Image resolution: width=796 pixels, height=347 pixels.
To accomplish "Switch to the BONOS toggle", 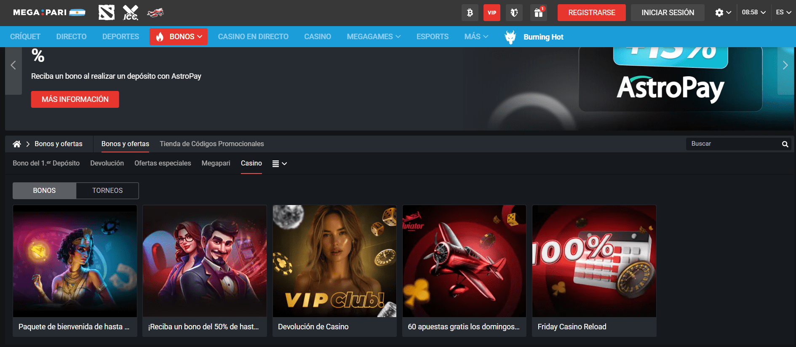I will [x=44, y=191].
